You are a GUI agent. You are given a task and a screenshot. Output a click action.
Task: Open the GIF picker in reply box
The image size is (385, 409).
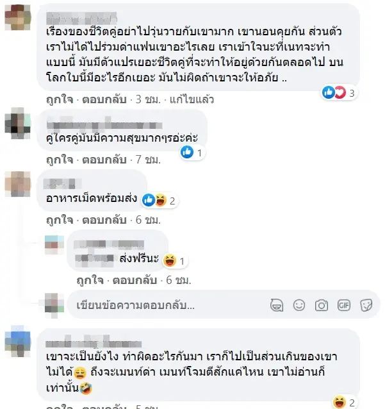tap(344, 305)
